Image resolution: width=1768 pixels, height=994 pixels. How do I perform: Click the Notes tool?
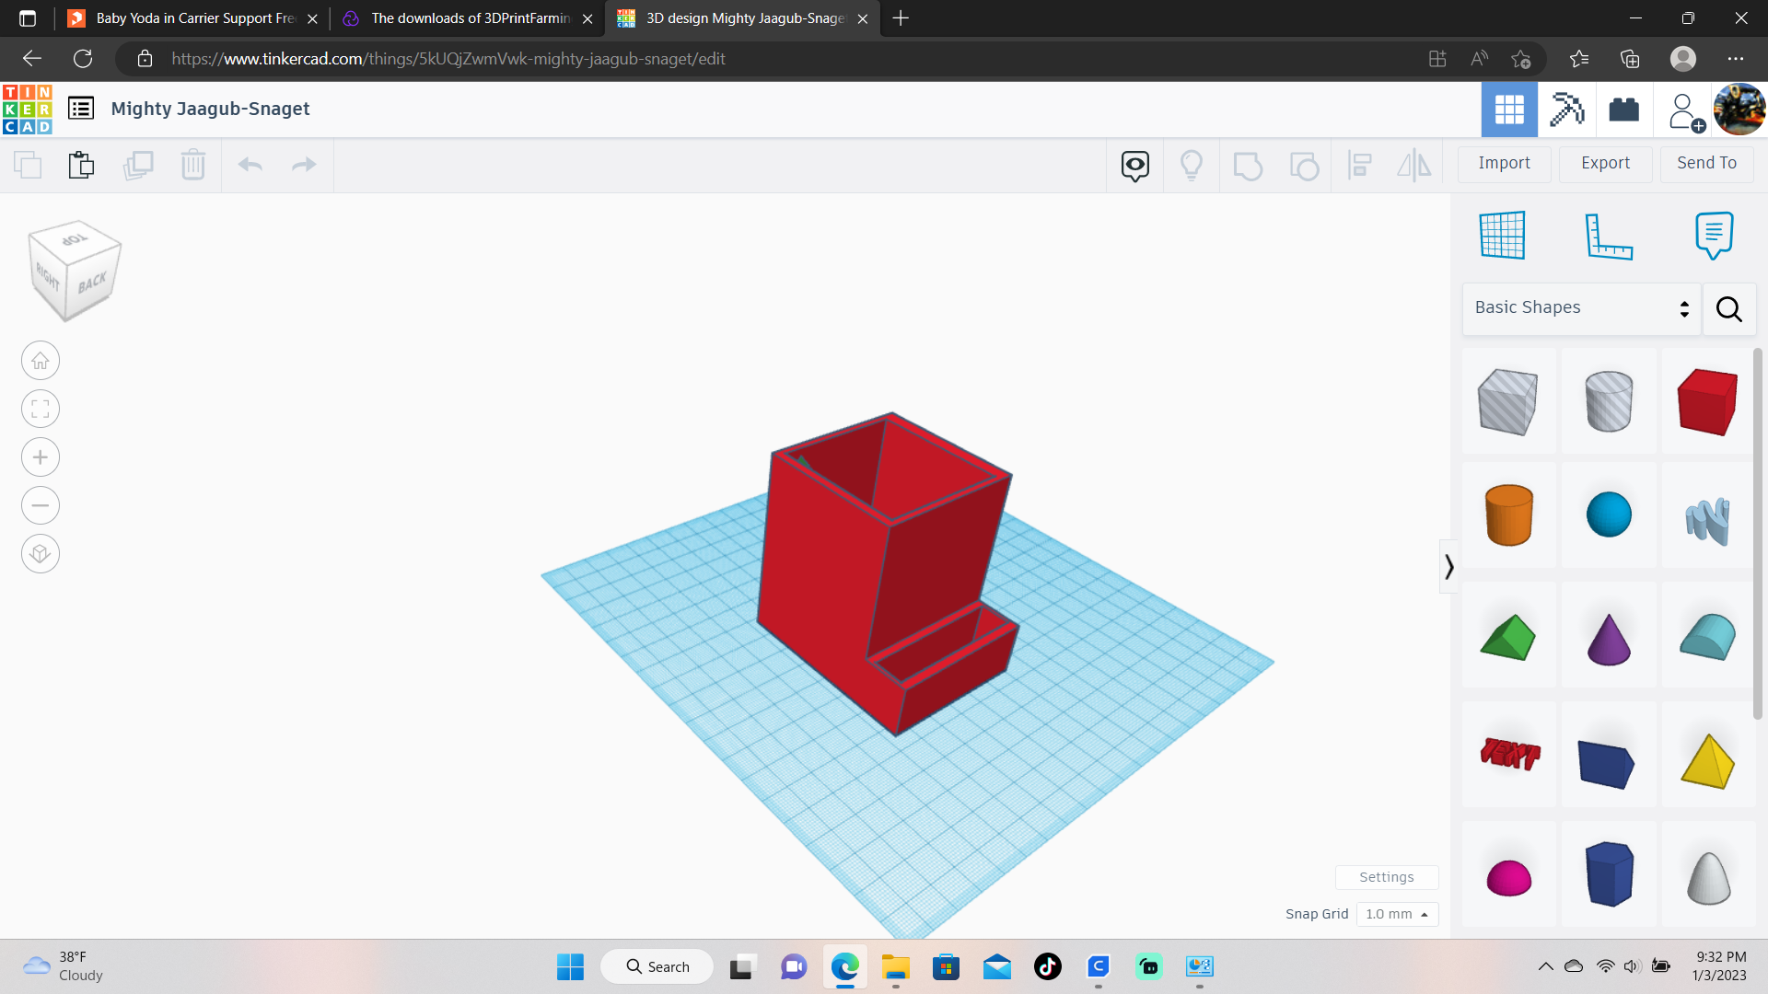coord(1714,236)
